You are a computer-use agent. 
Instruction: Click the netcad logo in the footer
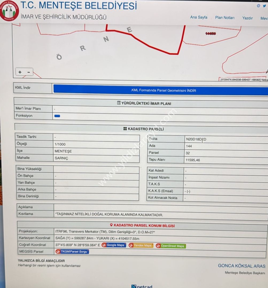pyautogui.click(x=142, y=286)
